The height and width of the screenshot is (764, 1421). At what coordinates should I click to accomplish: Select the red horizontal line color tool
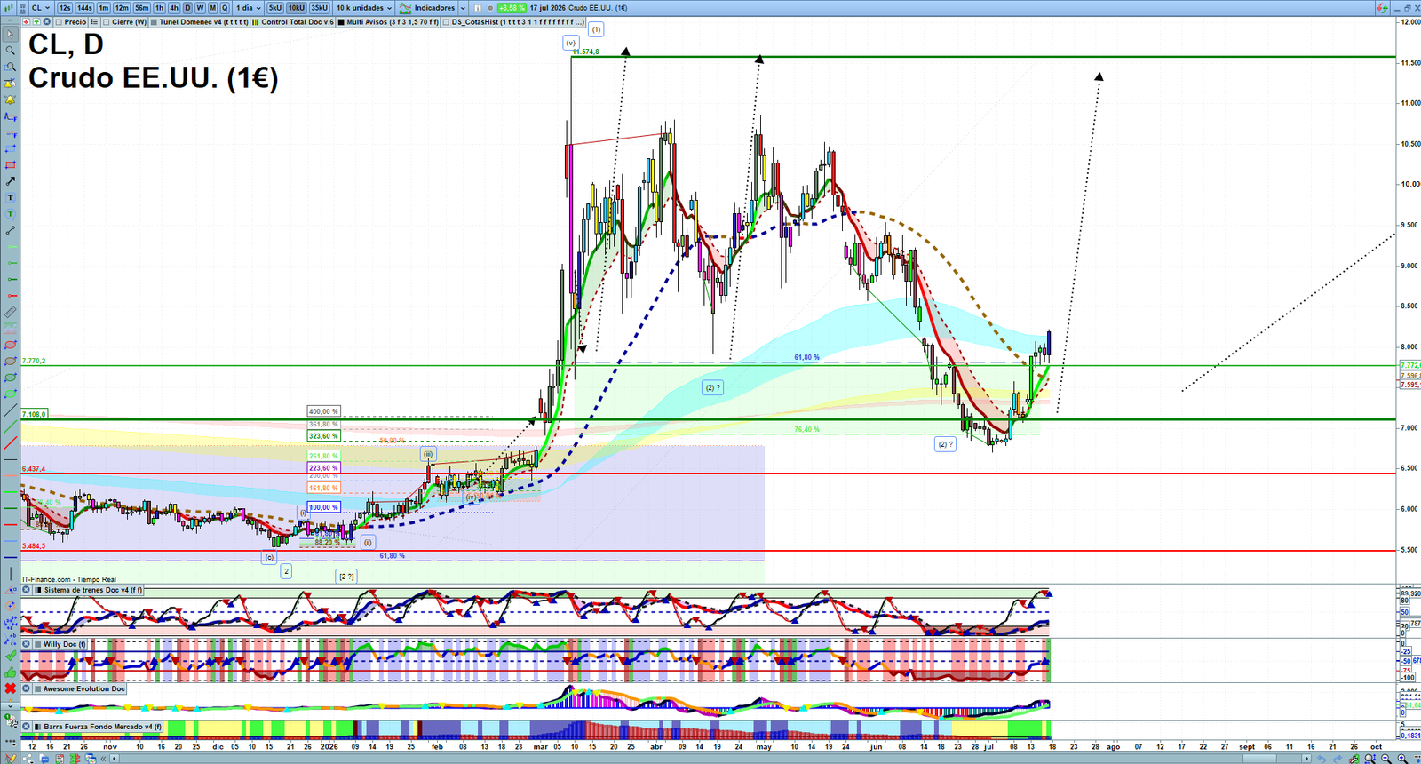[10, 524]
